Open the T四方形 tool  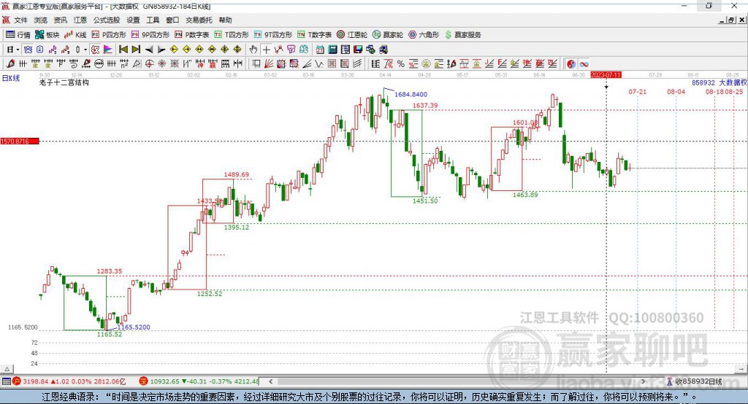click(x=232, y=35)
